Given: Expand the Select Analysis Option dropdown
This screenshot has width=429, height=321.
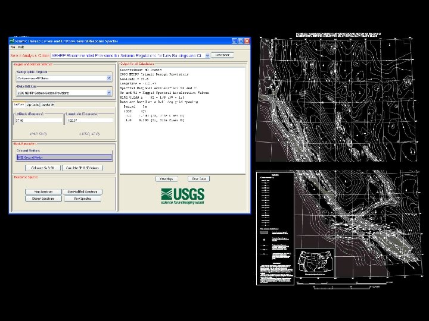Looking at the screenshot, I should click(x=207, y=55).
